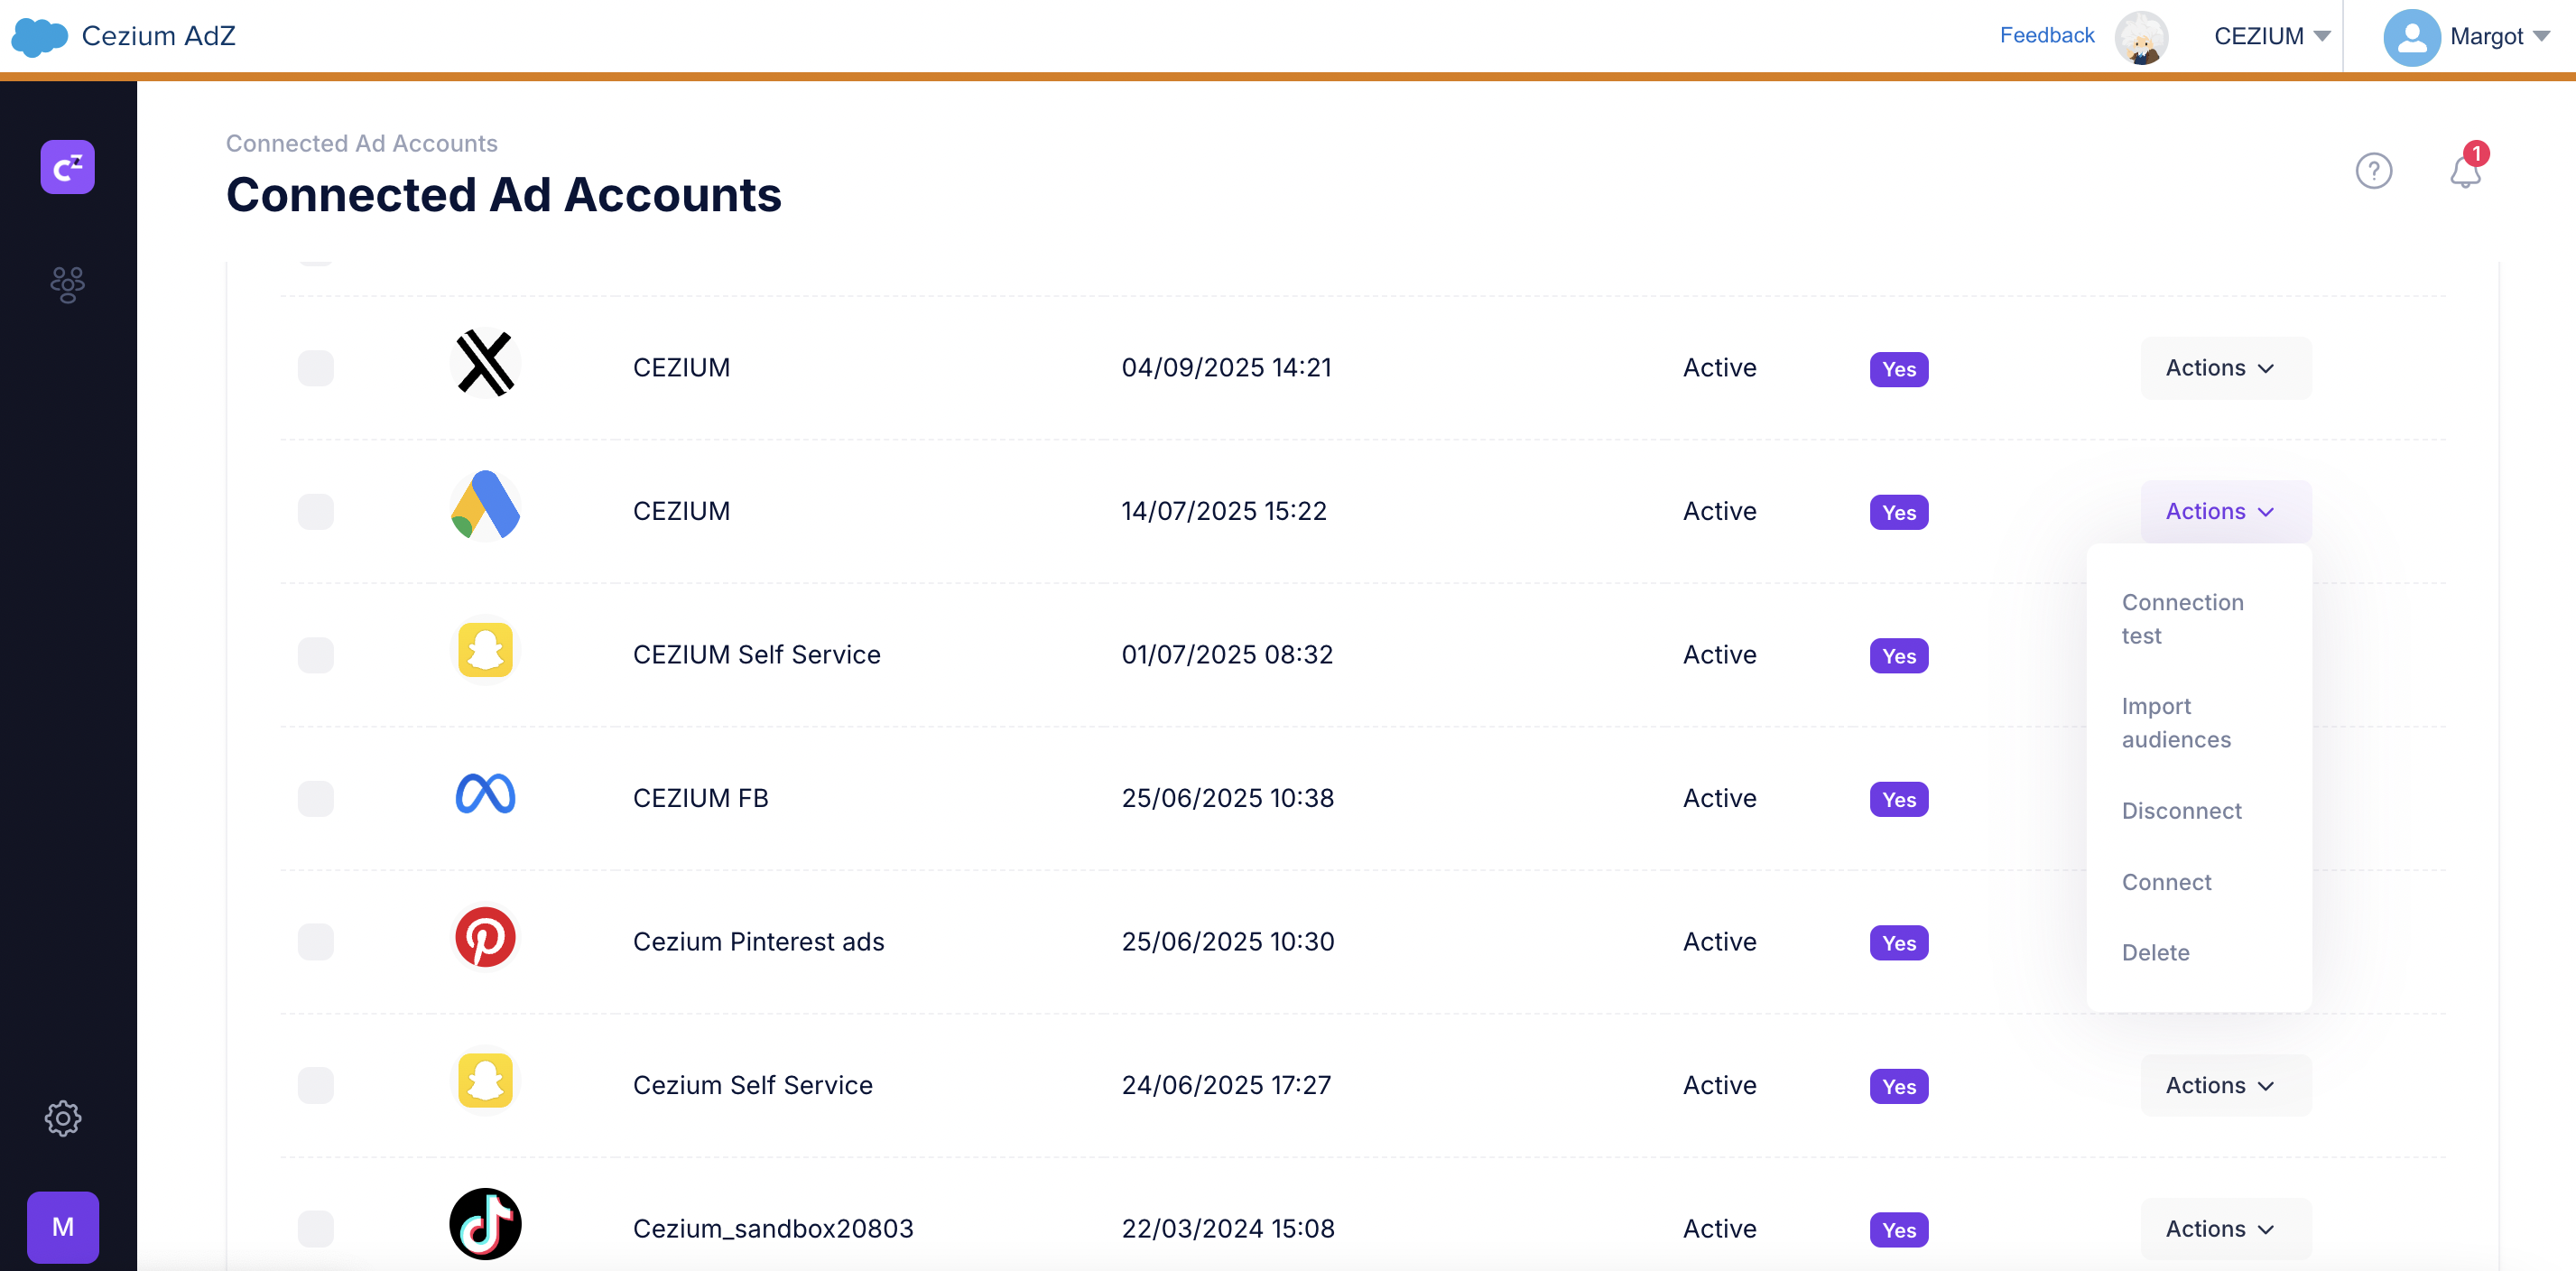2576x1271 pixels.
Task: Select the checkbox for the X CEZIUM account
Action: pyautogui.click(x=315, y=368)
